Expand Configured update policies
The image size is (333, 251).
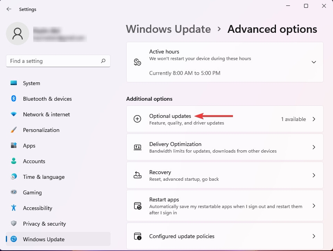point(314,236)
